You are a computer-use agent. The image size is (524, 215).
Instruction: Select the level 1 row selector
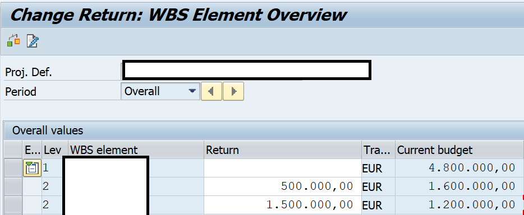(13, 167)
